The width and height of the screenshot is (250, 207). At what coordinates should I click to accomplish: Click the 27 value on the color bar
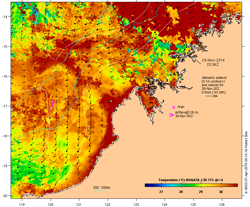(161, 192)
